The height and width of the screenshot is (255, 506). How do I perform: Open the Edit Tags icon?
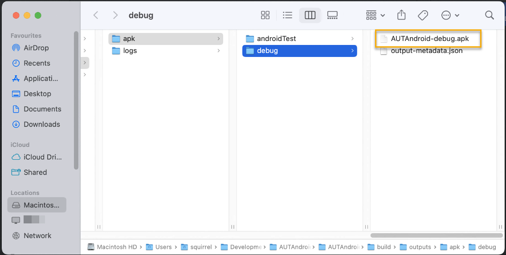click(x=423, y=15)
